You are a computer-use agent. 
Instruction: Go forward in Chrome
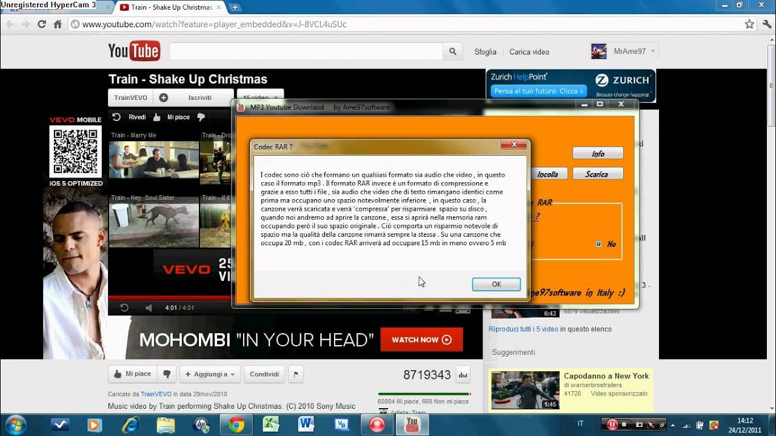click(x=25, y=24)
